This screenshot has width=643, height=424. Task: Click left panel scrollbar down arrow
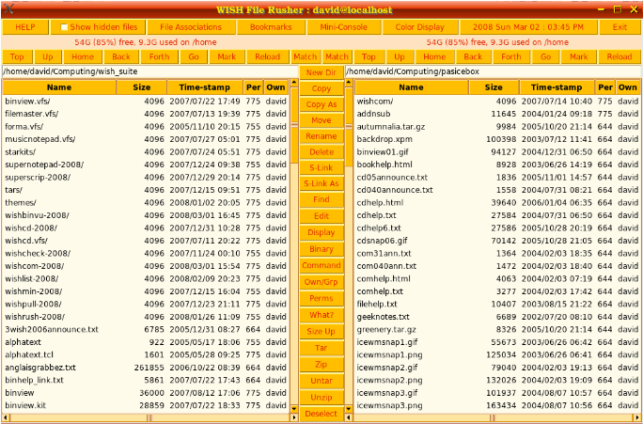pos(294,409)
